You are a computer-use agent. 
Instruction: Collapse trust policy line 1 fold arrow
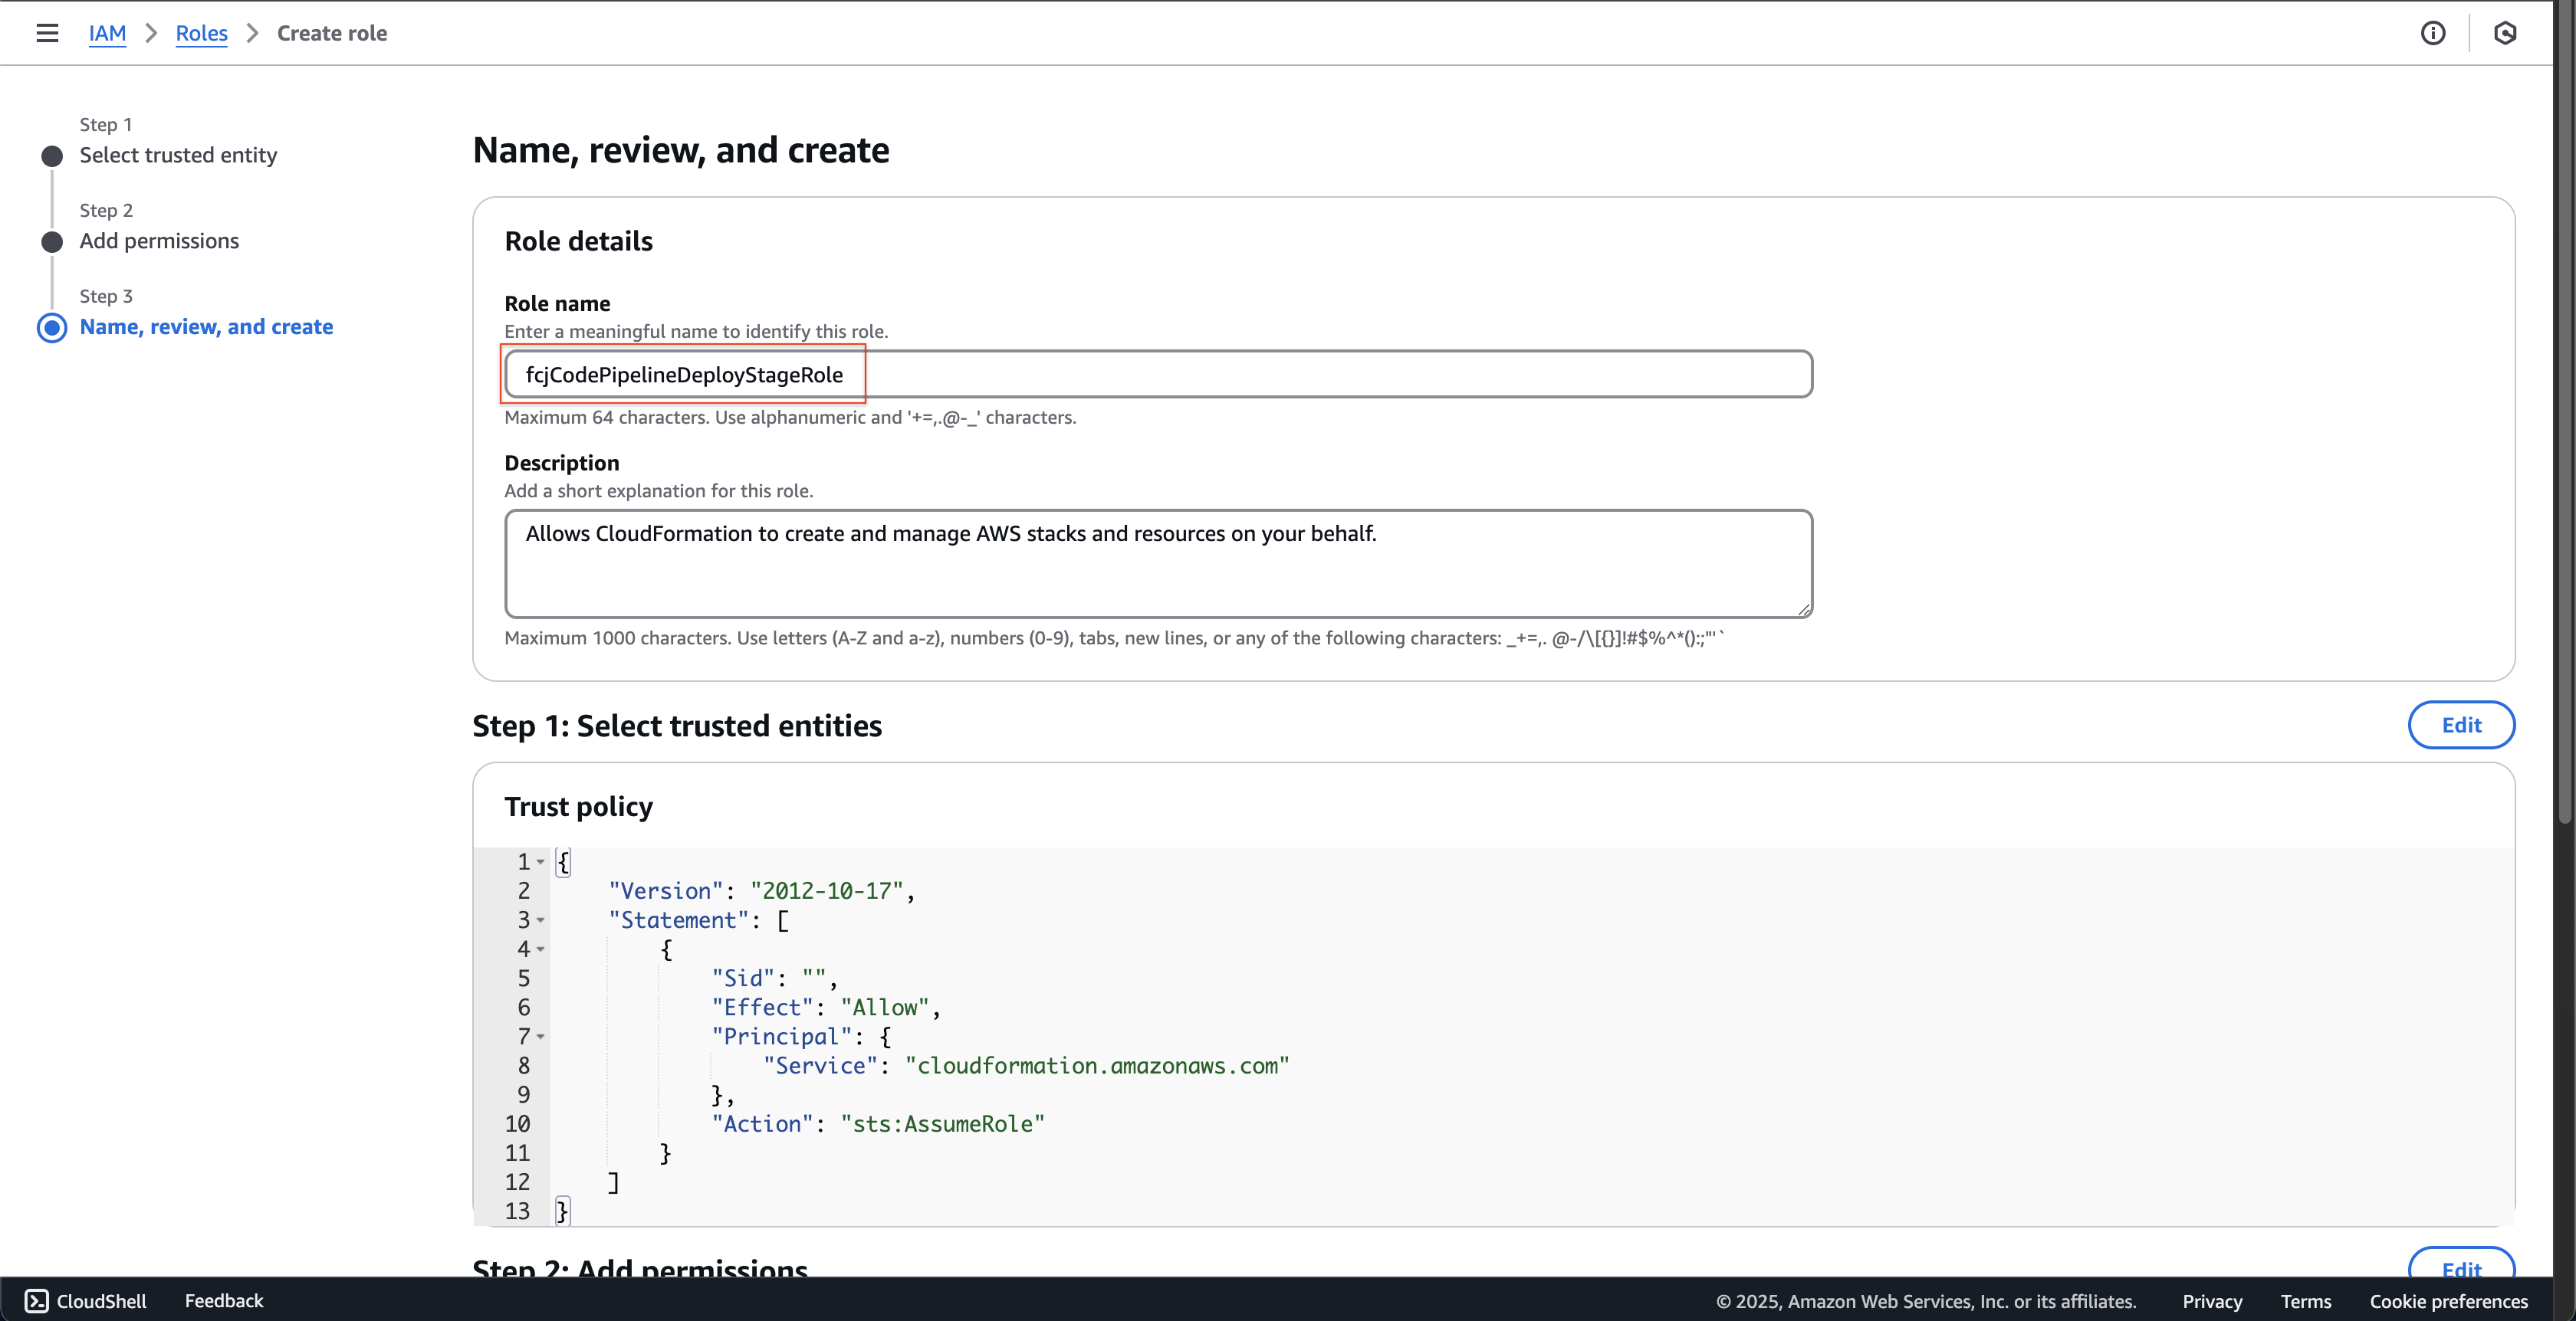pos(541,861)
